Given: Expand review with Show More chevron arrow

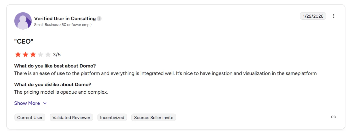Looking at the screenshot, I should (x=45, y=103).
